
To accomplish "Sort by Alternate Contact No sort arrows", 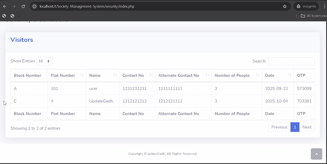I will [207, 75].
